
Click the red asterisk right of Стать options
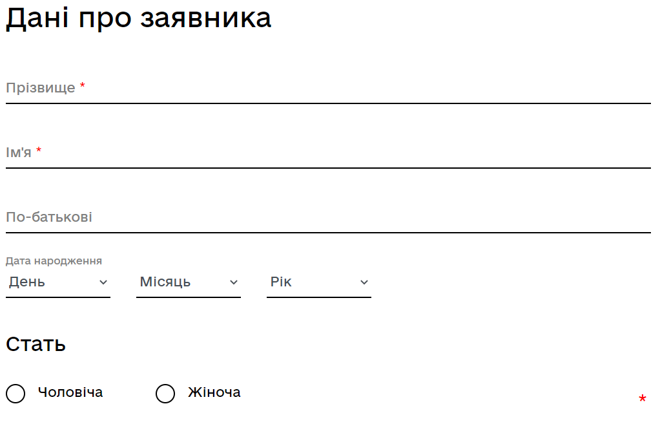point(642,399)
